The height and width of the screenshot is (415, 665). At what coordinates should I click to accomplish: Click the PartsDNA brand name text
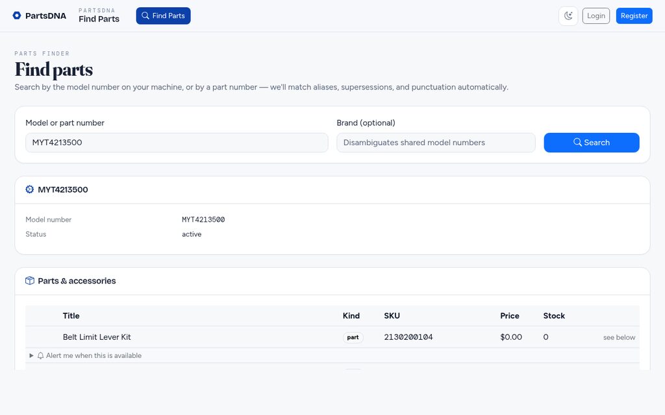[x=46, y=16]
